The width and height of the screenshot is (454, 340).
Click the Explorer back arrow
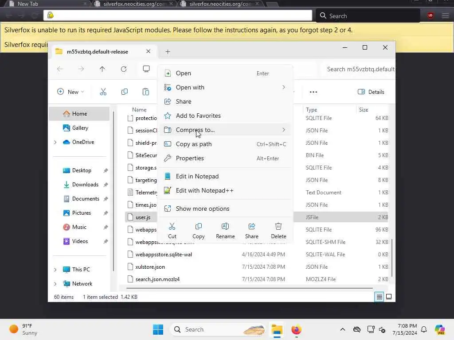coord(60,69)
